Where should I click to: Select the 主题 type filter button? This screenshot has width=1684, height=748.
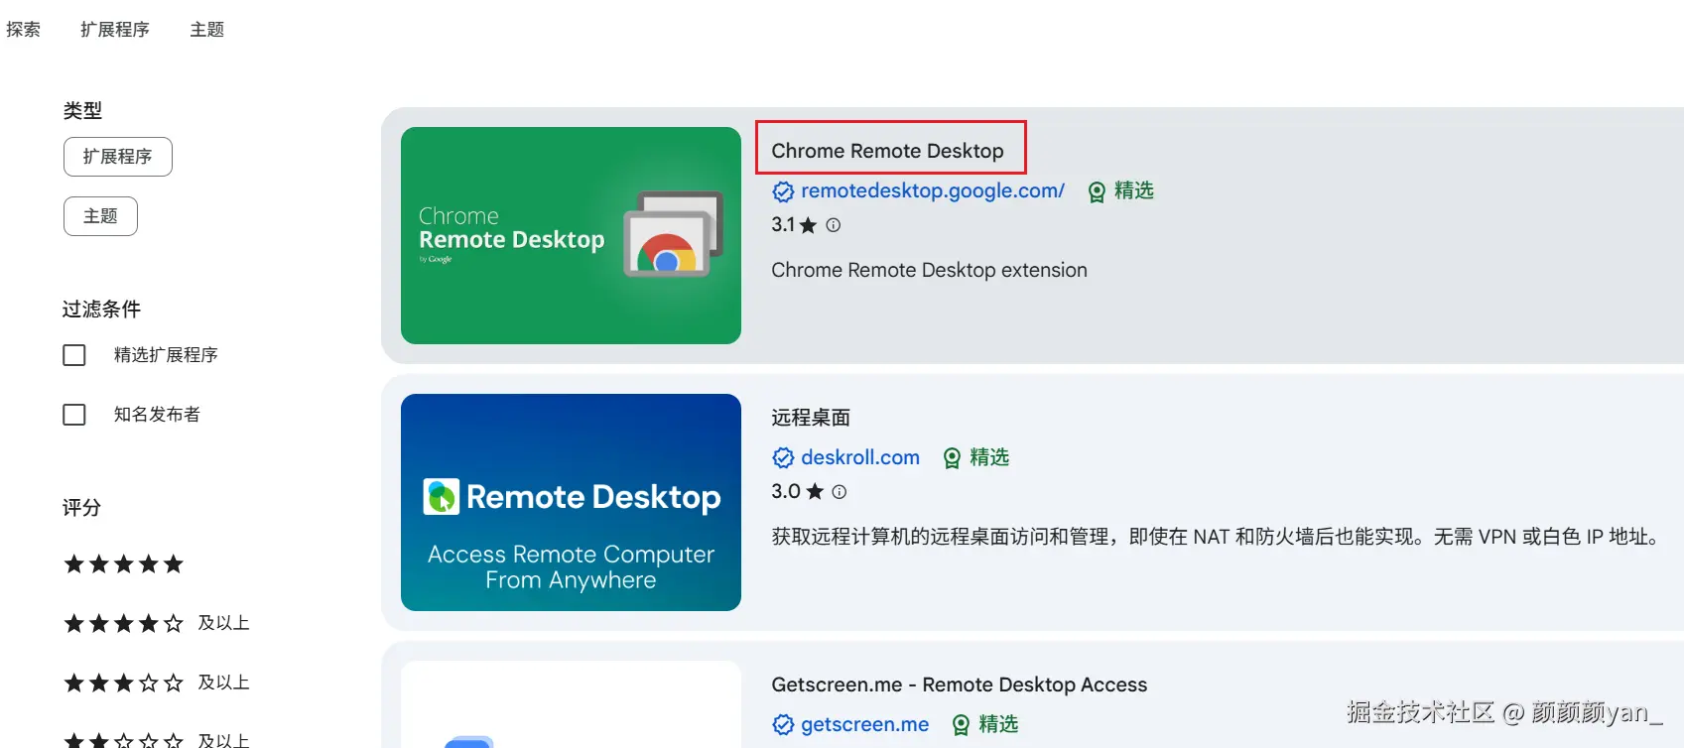coord(100,216)
